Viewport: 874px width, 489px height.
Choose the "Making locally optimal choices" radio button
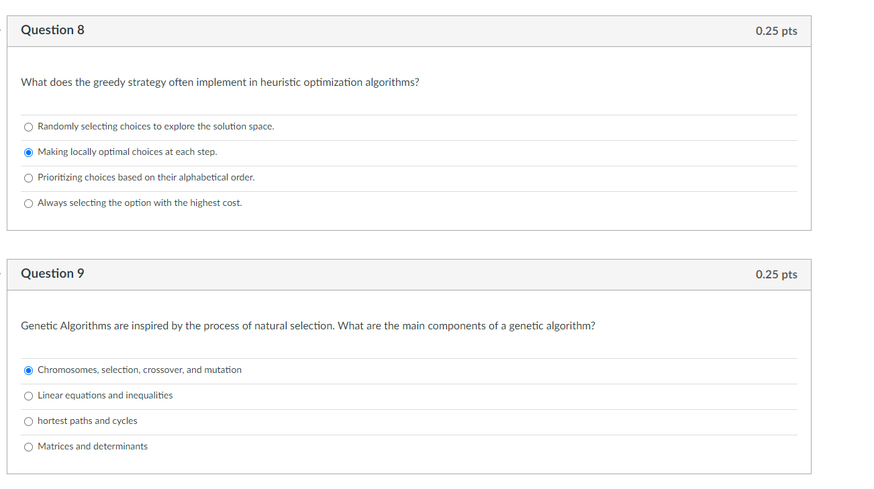coord(28,152)
